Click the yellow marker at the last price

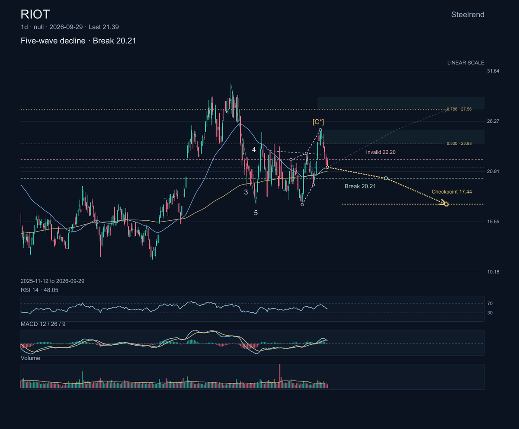pos(327,167)
